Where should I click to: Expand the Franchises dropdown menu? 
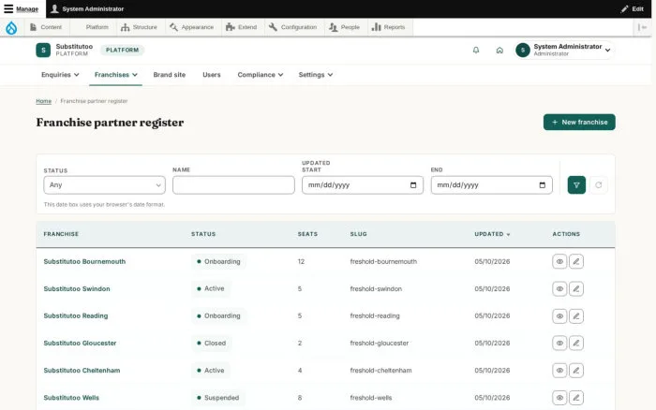click(x=115, y=75)
